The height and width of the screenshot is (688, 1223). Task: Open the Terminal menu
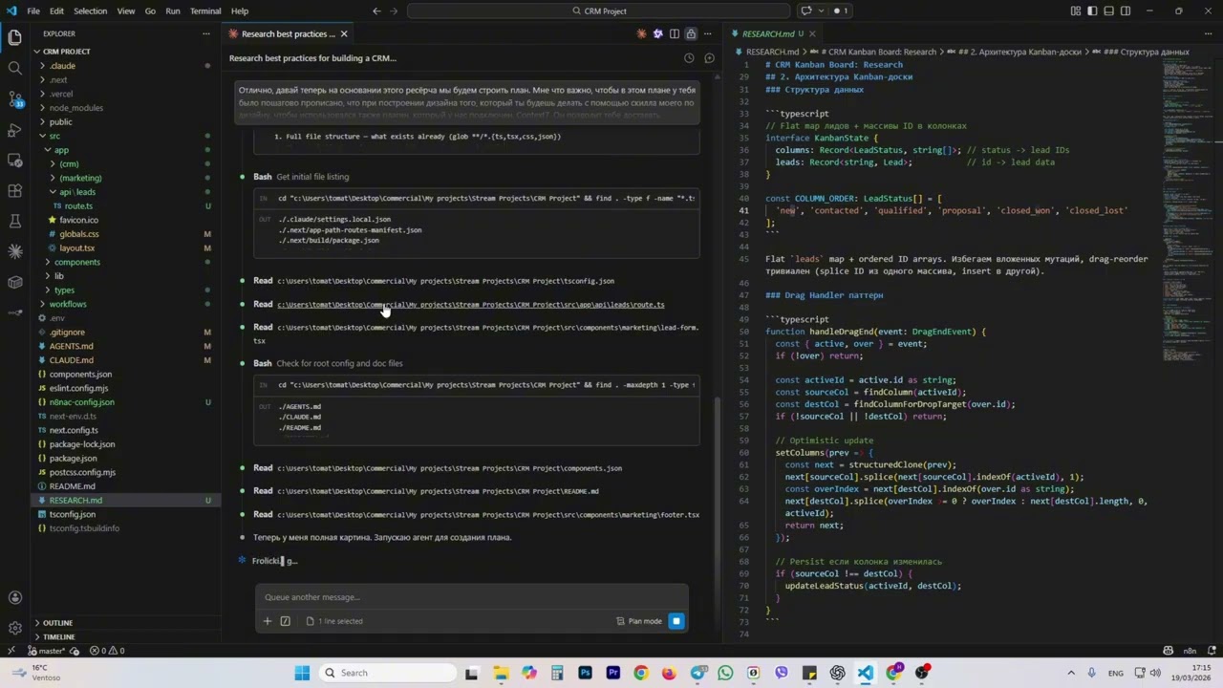205,11
